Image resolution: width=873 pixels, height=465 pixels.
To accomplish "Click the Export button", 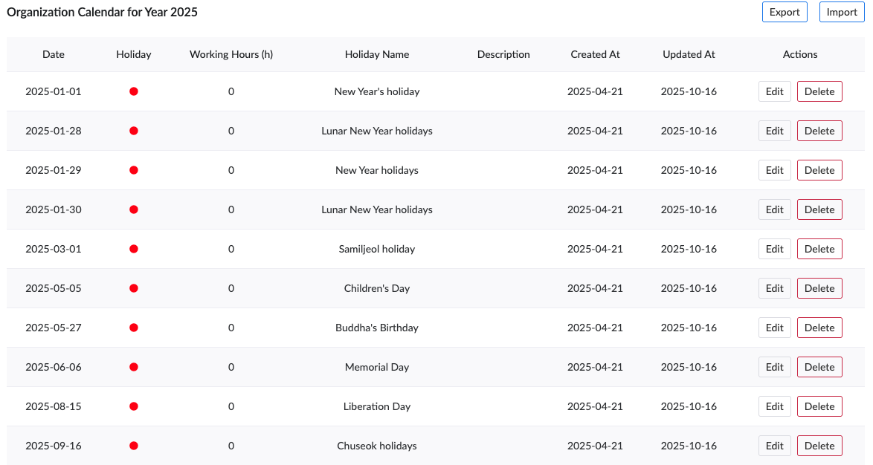I will click(x=784, y=12).
